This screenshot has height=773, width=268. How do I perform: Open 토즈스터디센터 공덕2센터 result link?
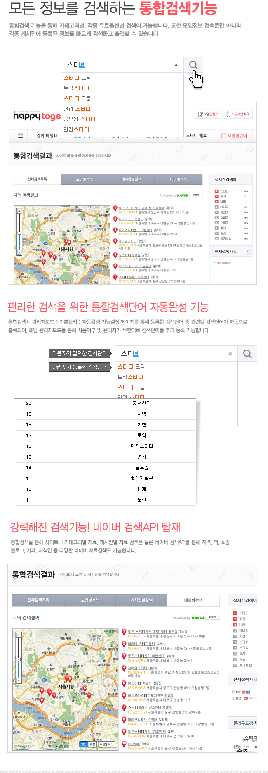pos(147,732)
